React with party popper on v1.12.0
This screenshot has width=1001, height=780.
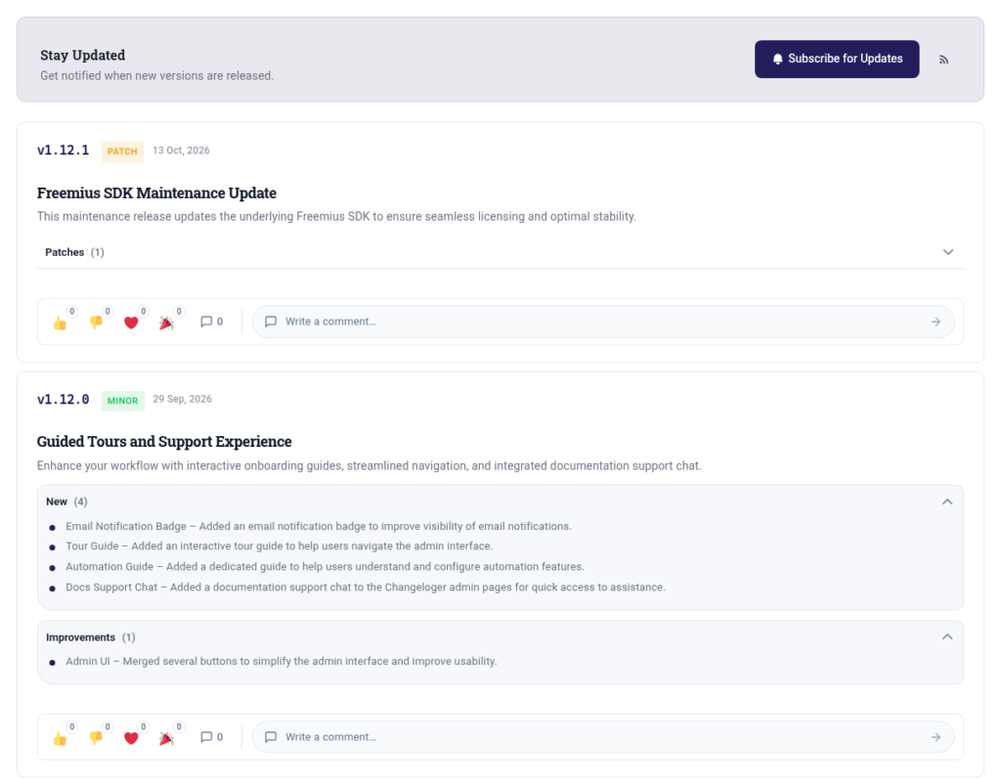[x=166, y=738]
